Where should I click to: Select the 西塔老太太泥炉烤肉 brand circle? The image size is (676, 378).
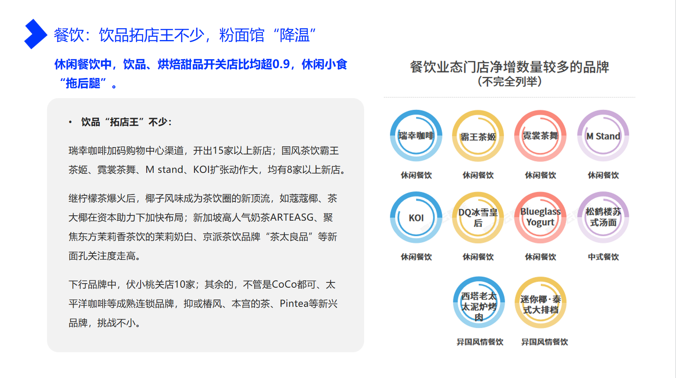(479, 302)
